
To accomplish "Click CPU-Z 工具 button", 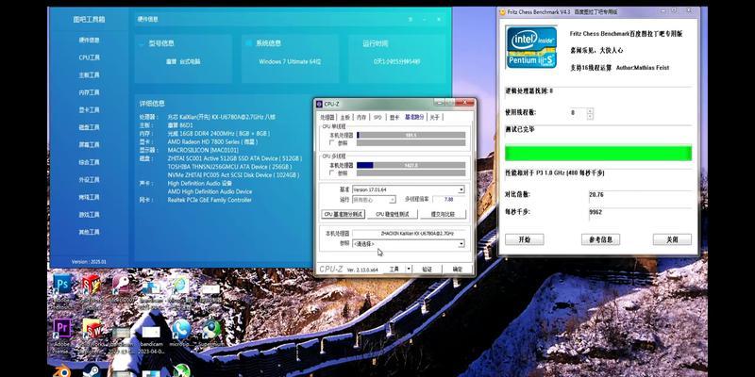I will pyautogui.click(x=394, y=270).
